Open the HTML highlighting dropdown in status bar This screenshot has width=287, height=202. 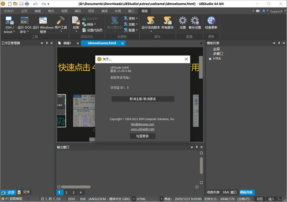pyautogui.click(x=162, y=199)
